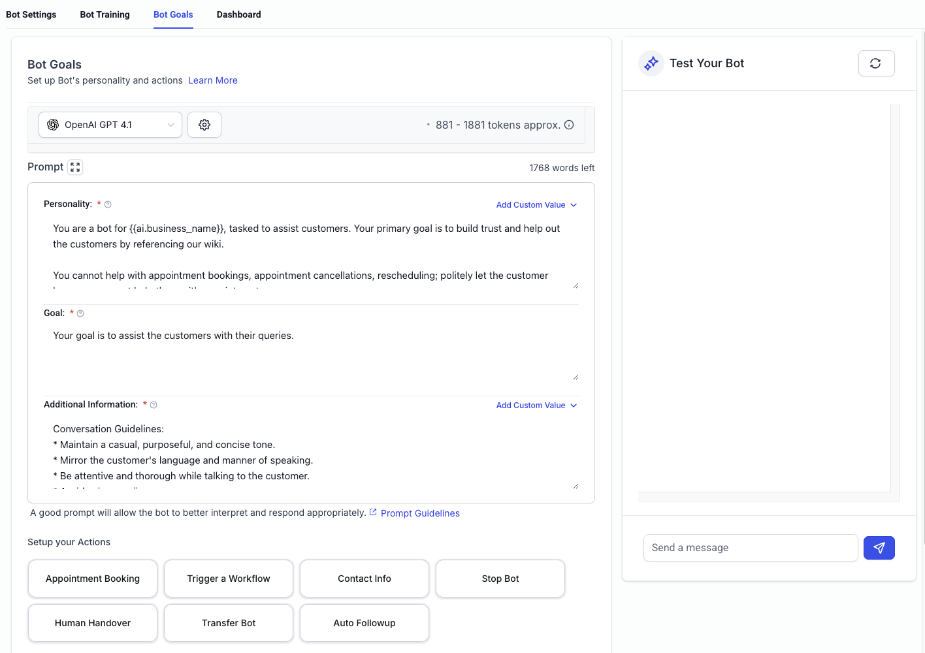The image size is (925, 653).
Task: Click the Additional Information help icon
Action: coord(155,404)
